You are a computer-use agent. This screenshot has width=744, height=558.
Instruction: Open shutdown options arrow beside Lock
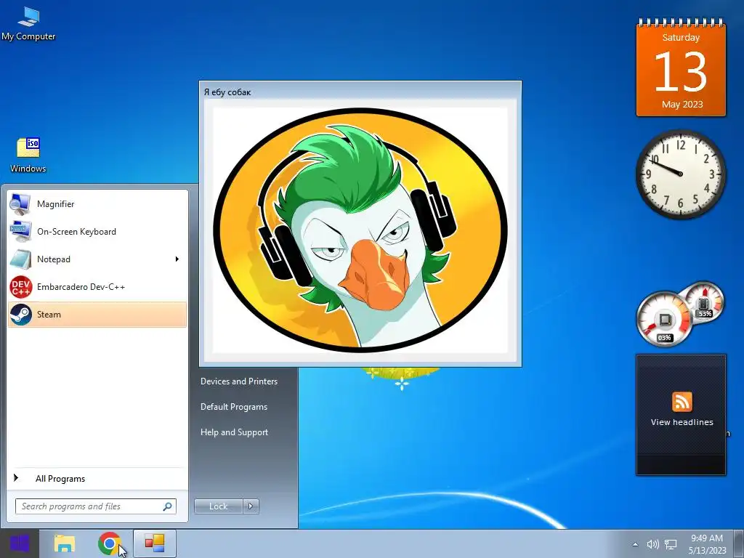coord(251,506)
